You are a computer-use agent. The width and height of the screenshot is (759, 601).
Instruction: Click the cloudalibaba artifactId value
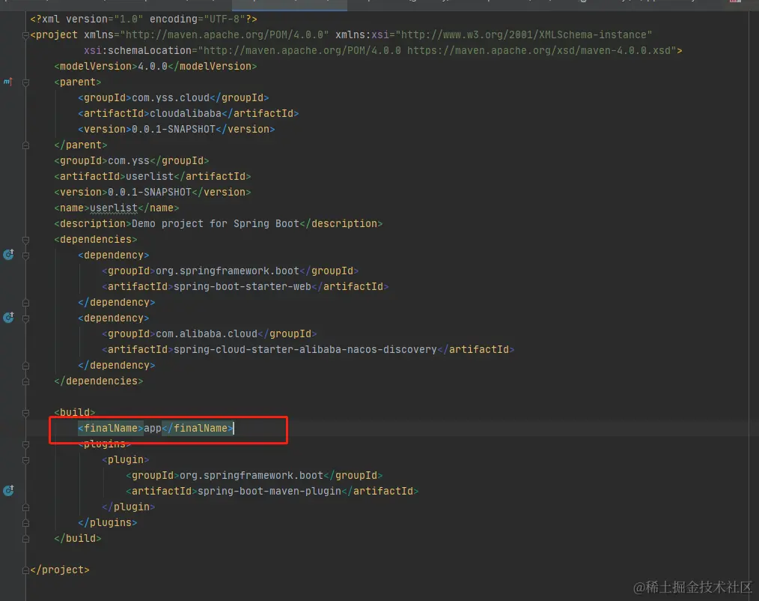click(x=186, y=113)
